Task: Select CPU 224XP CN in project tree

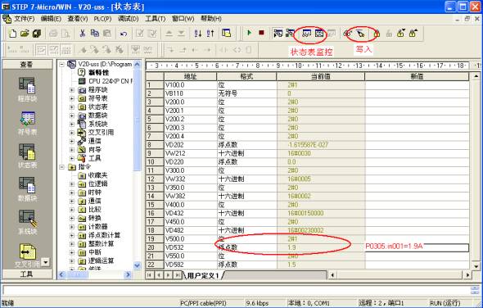Action: click(x=111, y=81)
